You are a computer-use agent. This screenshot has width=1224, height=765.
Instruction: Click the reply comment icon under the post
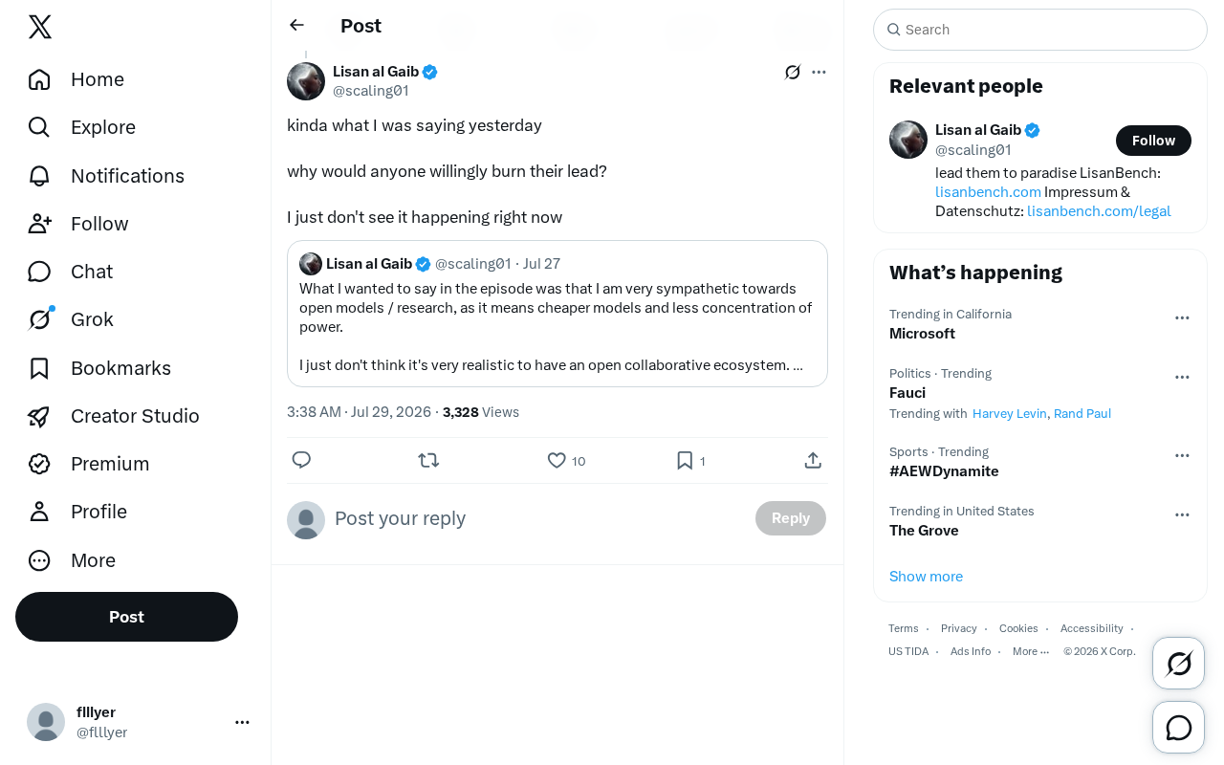tap(301, 460)
